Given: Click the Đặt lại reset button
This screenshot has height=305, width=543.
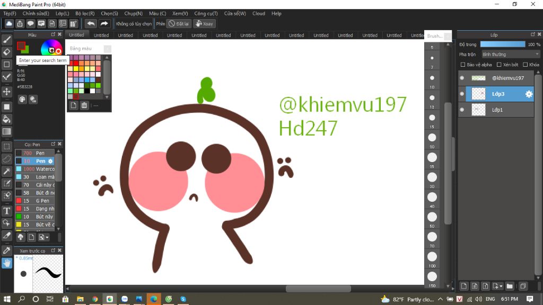Looking at the screenshot, I should click(179, 23).
